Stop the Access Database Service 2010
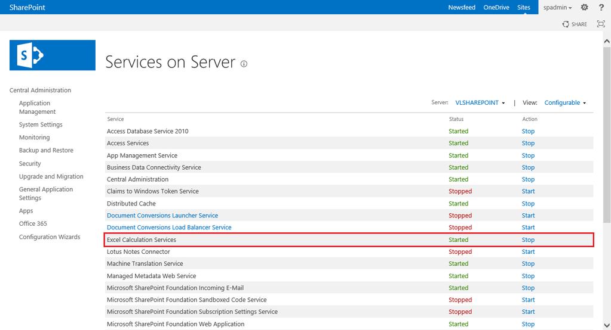 [x=528, y=132]
